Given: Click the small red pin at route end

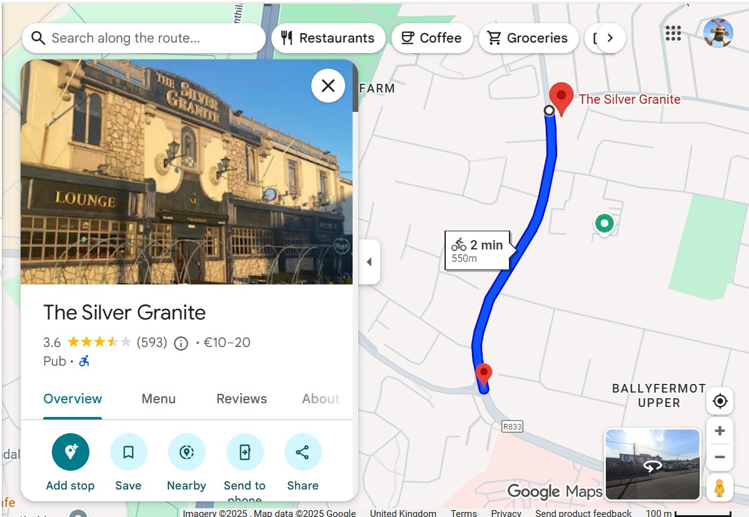Looking at the screenshot, I should click(x=484, y=374).
